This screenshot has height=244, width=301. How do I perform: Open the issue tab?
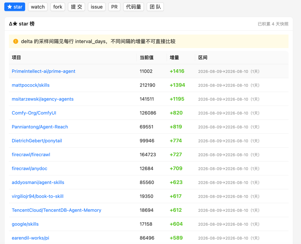[x=96, y=7]
